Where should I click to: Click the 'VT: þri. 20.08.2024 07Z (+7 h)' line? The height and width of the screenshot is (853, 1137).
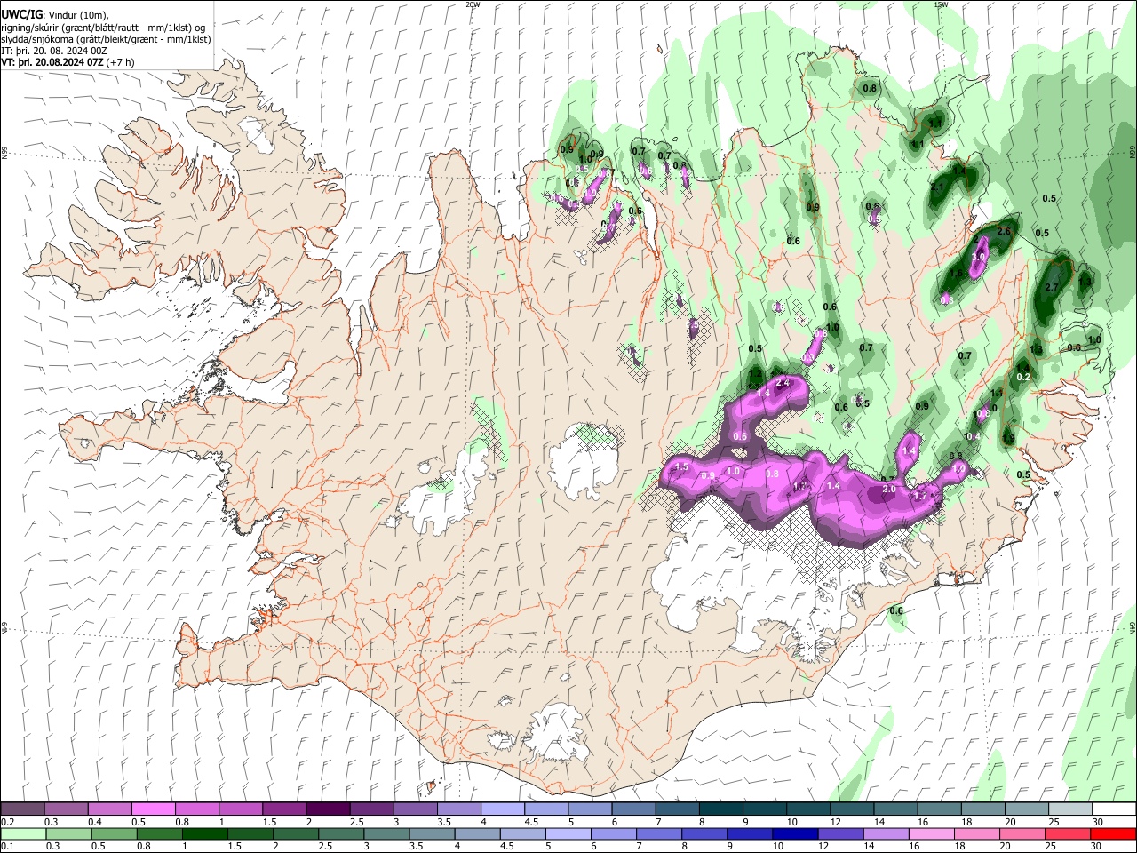coord(68,62)
